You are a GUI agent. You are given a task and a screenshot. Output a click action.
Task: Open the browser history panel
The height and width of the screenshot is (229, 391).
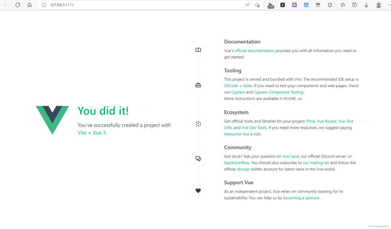click(x=354, y=5)
